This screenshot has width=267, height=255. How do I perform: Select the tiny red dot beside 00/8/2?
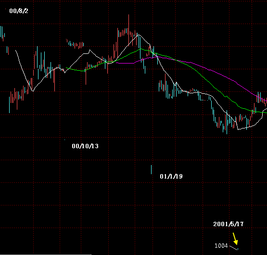pos(5,9)
